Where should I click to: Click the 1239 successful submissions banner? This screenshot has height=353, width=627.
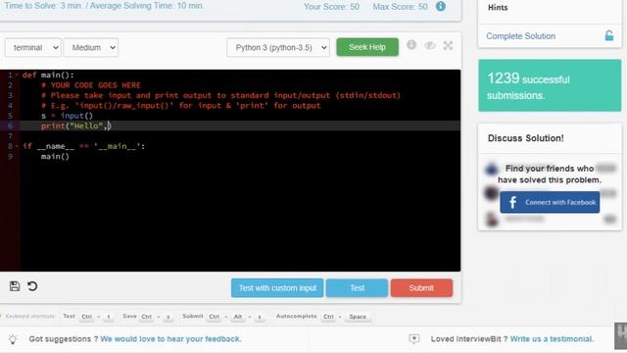pos(550,85)
